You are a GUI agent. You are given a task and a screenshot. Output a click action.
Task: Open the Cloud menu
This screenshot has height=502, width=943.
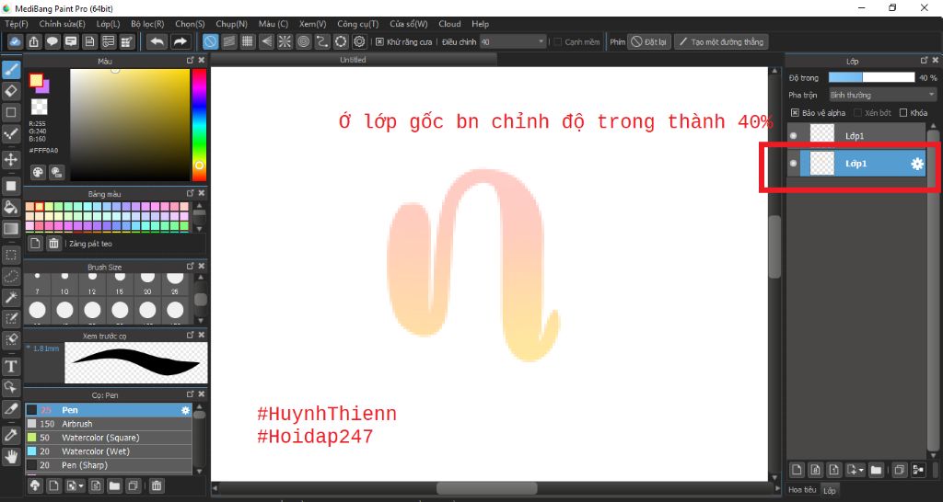coord(449,24)
